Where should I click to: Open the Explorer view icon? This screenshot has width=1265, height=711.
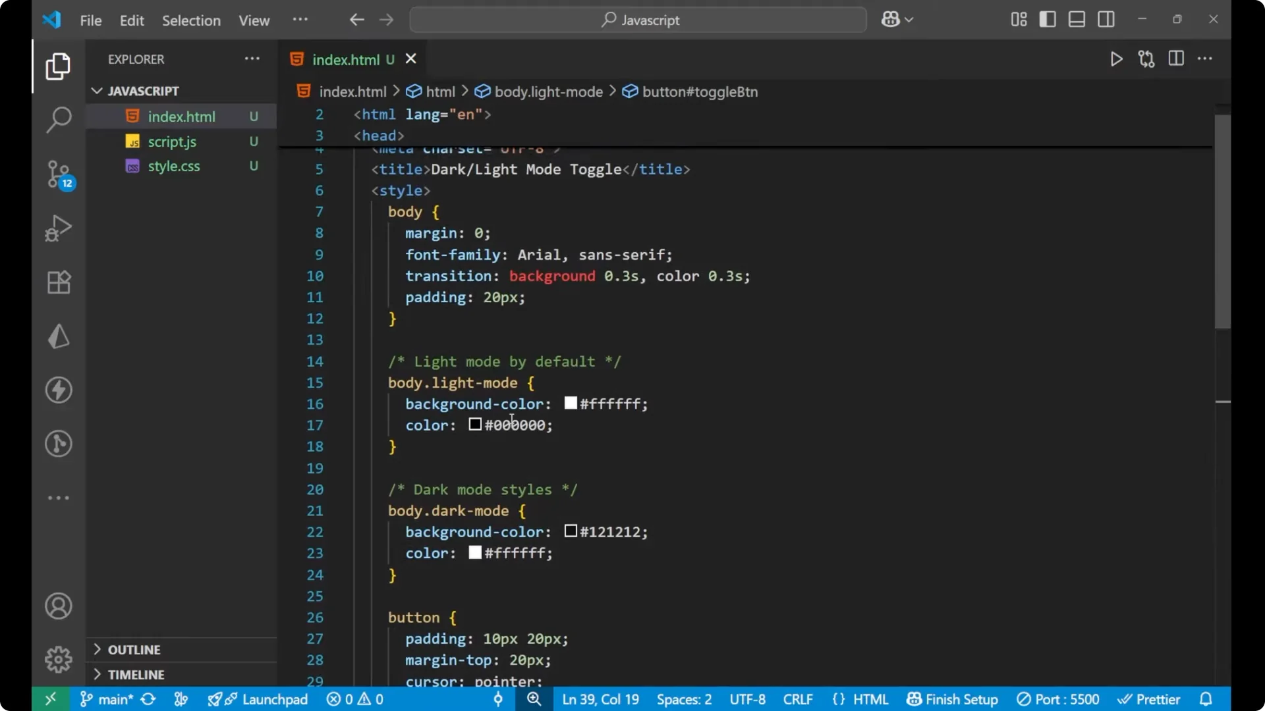(x=58, y=66)
